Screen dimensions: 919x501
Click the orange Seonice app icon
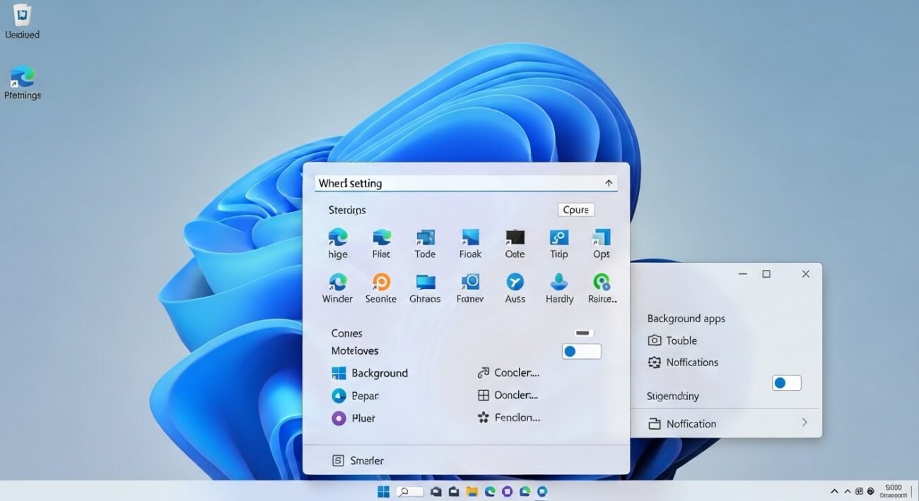pyautogui.click(x=381, y=283)
